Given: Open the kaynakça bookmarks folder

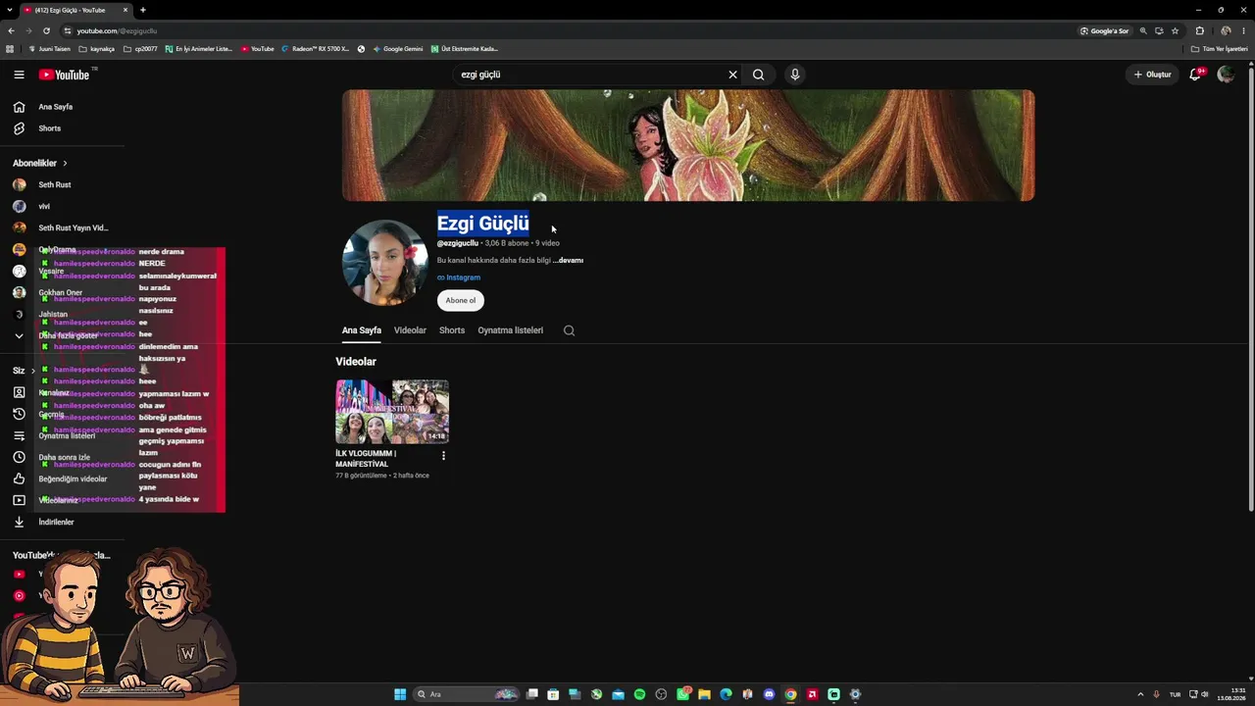Looking at the screenshot, I should tap(96, 48).
